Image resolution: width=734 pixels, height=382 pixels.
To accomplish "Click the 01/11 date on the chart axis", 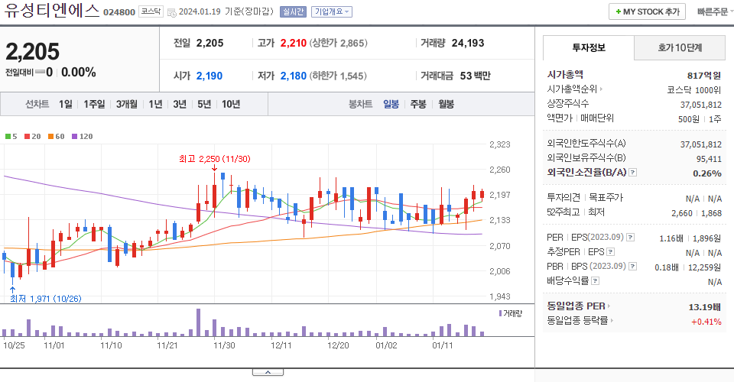I will point(443,345).
